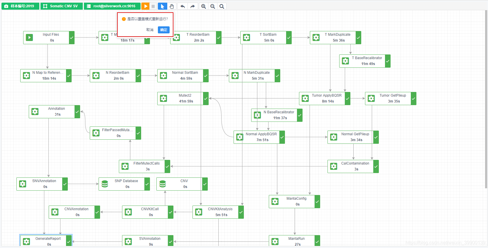This screenshot has height=248, width=488.
Task: Click the N BaseRecalibrator gear icon
Action: (257, 115)
